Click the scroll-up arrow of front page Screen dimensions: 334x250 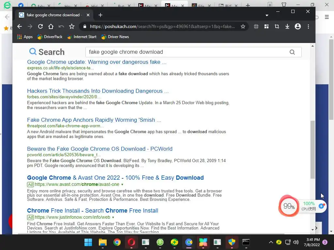(312, 46)
